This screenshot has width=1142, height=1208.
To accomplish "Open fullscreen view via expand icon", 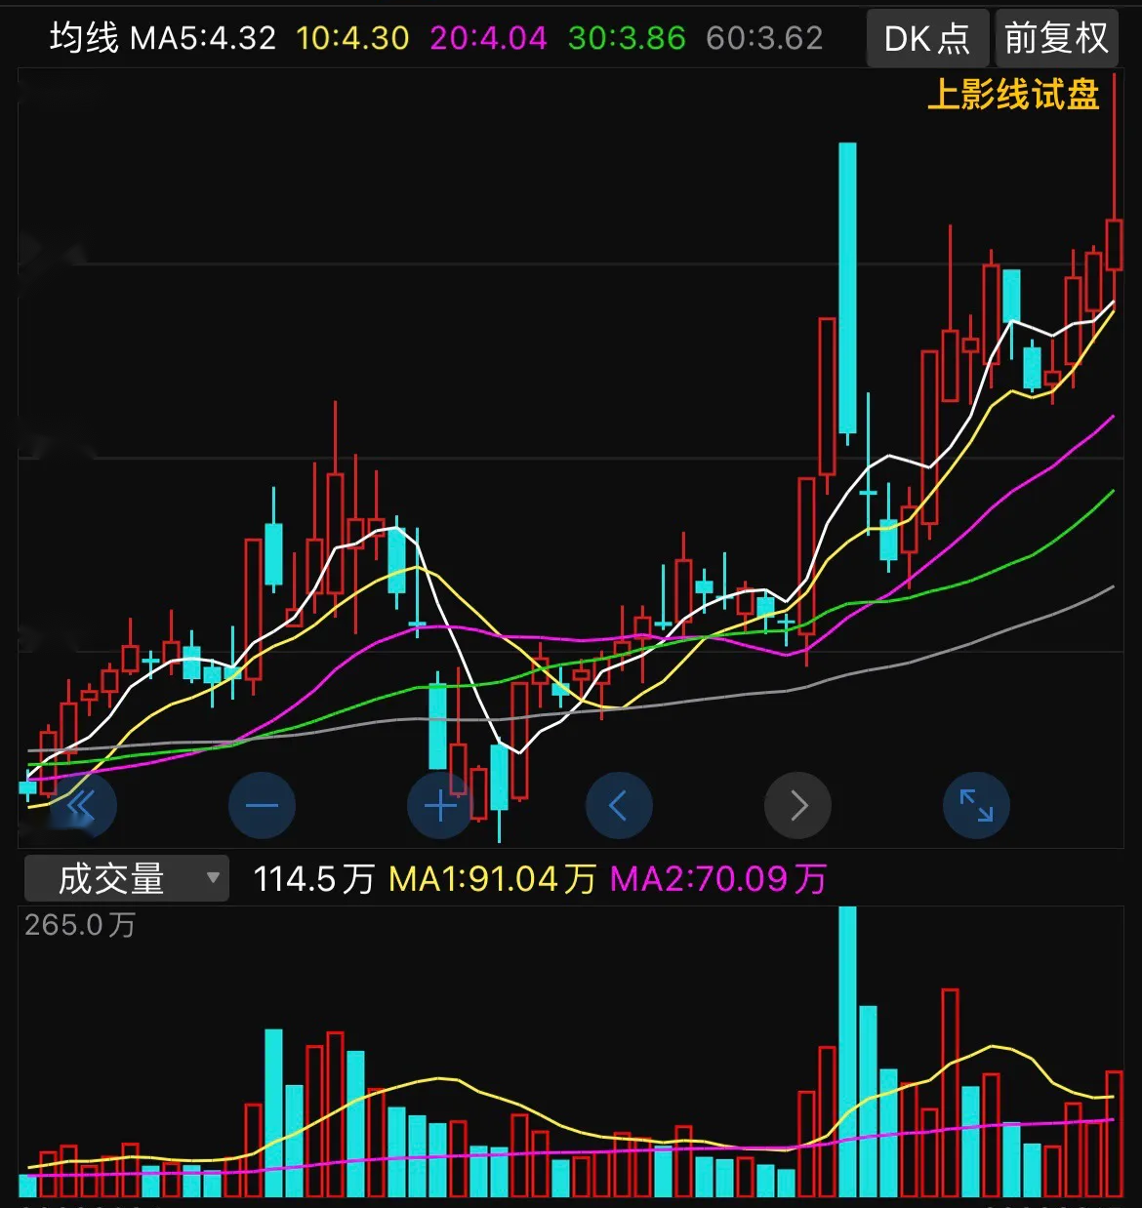I will point(976,805).
